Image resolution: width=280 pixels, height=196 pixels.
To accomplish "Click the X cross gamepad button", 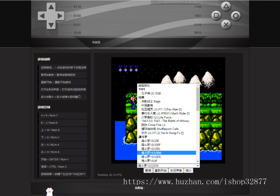I will tap(226, 24).
